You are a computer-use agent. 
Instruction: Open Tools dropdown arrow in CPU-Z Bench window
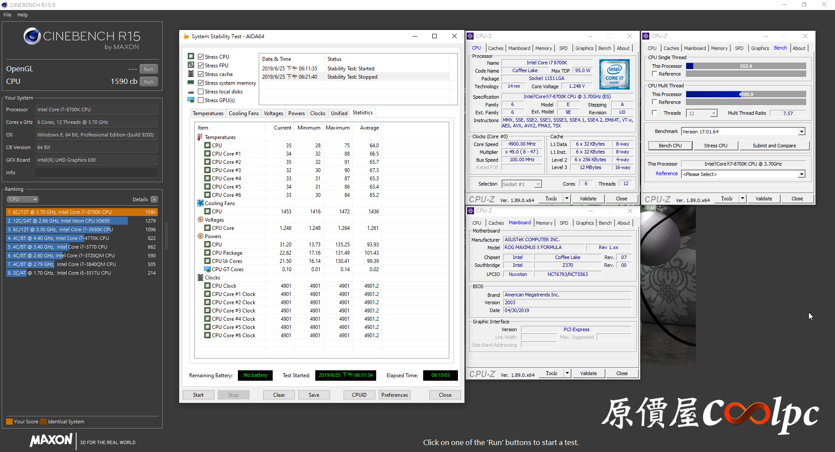click(742, 199)
